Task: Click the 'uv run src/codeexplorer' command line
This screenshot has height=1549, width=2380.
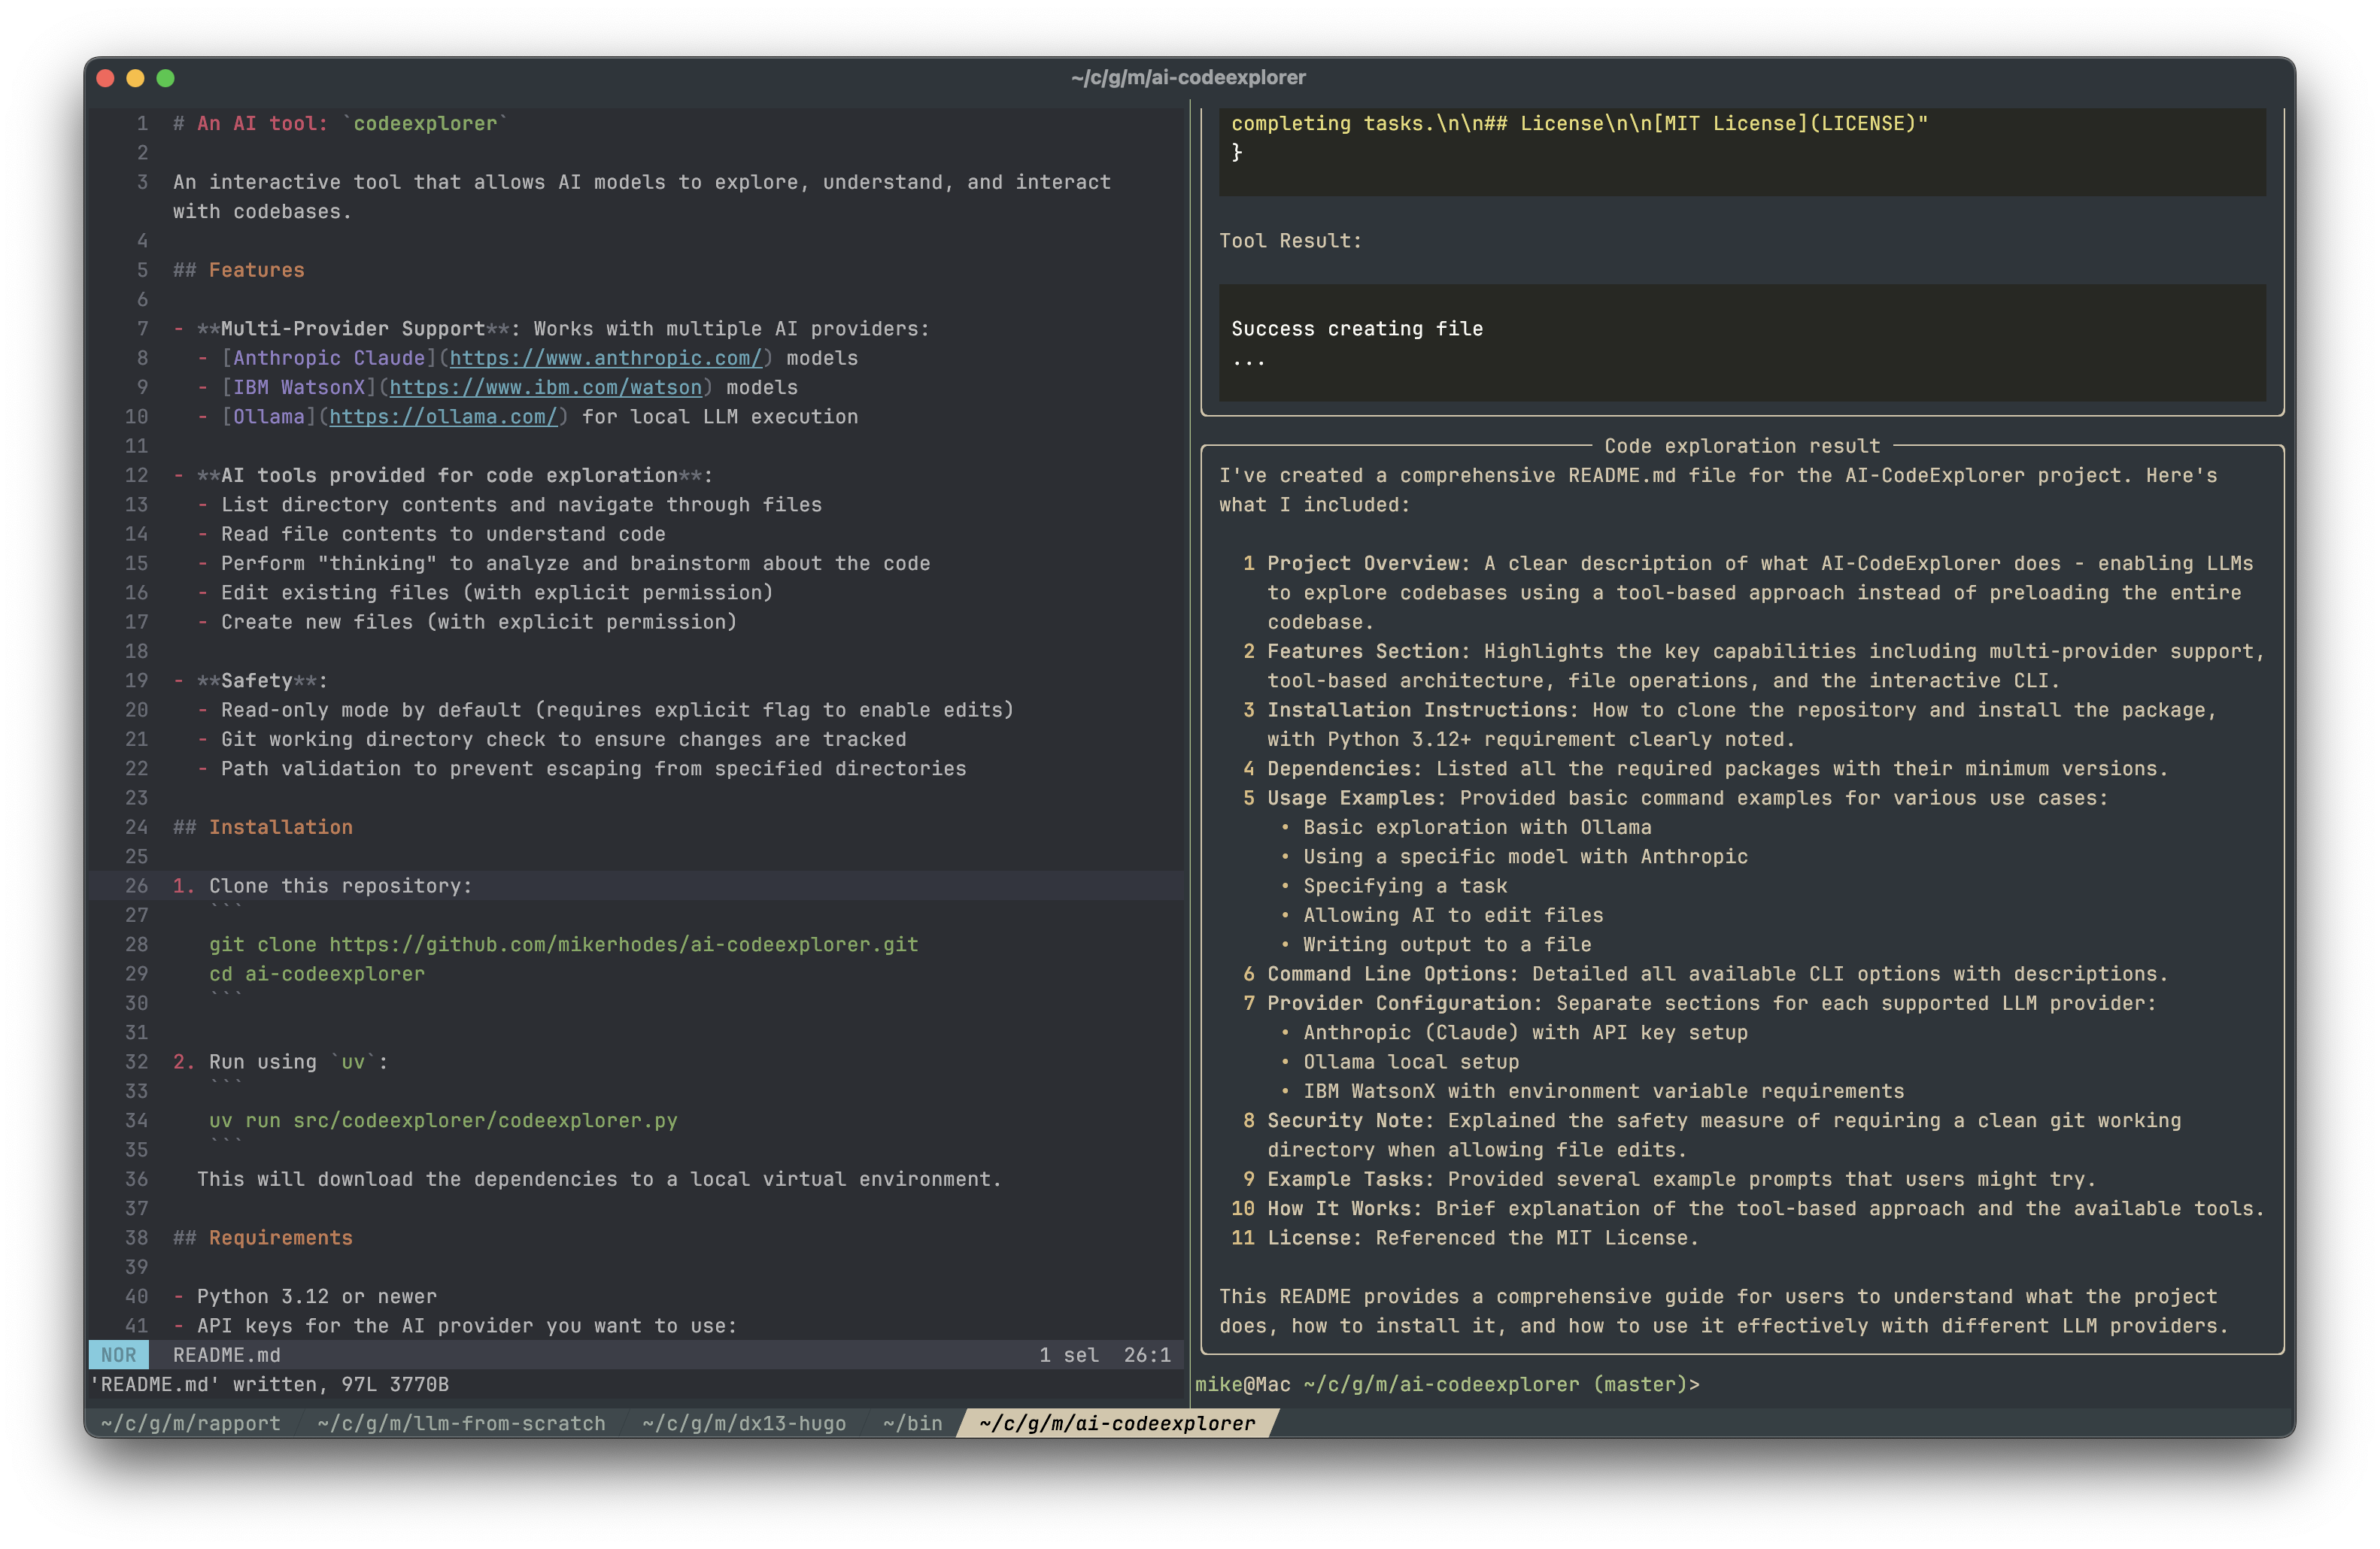Action: coord(443,1120)
